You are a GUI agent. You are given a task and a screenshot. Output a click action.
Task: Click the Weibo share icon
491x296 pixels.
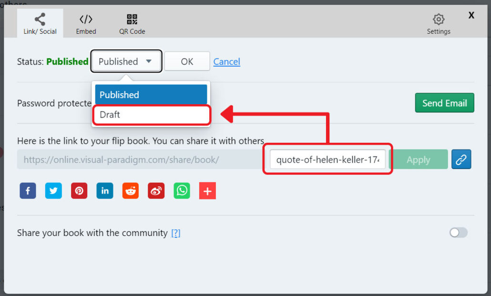point(156,191)
